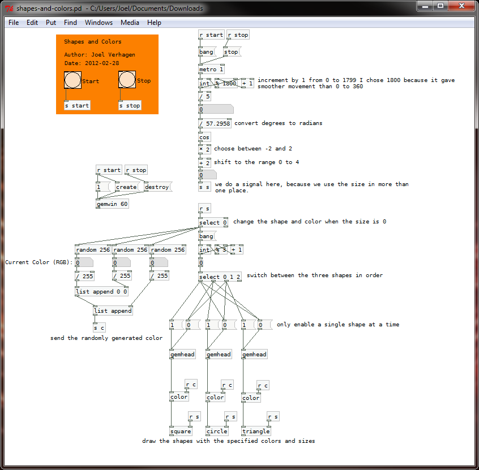Screen dimensions: 479x470
Task: Select the 'gemwin 60' object
Action: (x=112, y=204)
